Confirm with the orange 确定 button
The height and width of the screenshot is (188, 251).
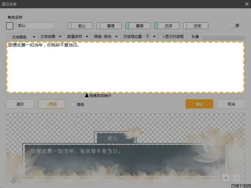[x=199, y=104]
